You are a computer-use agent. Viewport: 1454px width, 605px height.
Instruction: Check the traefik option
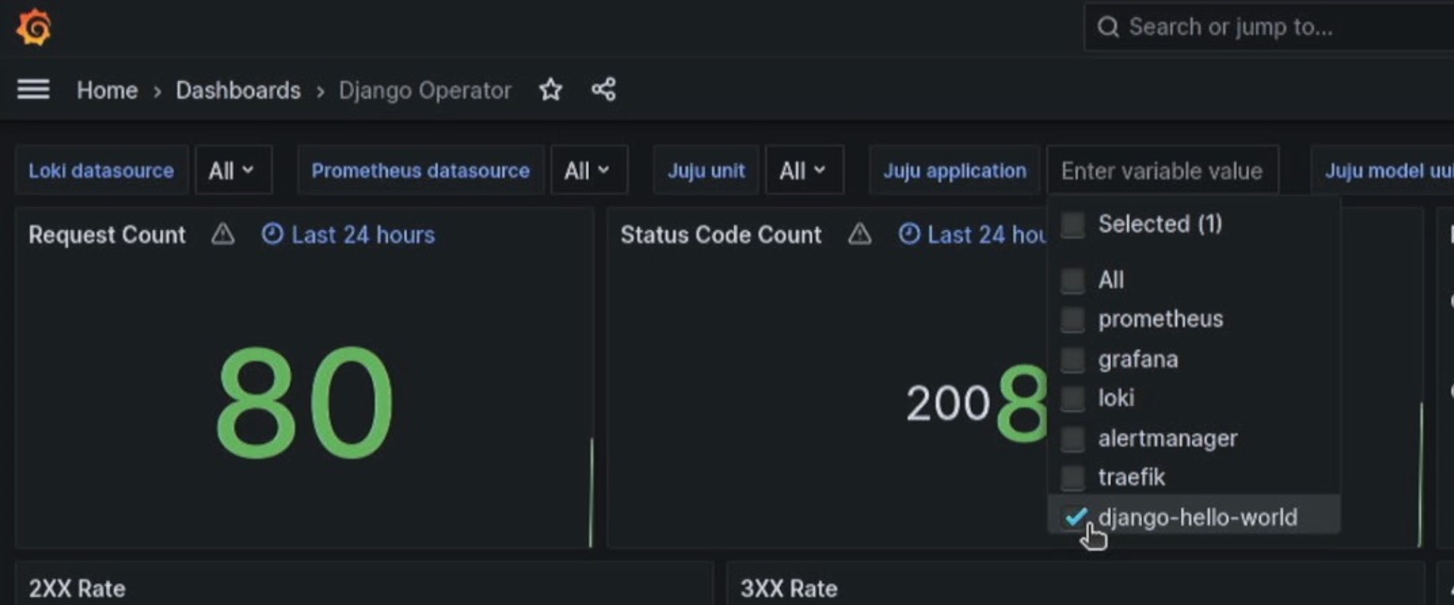(x=1073, y=478)
